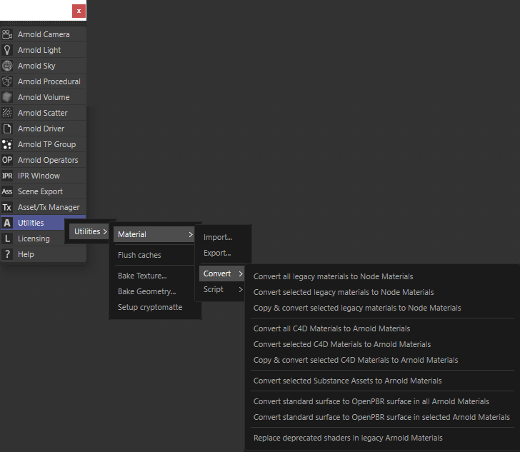Select Arnold Sky menu entry

44,66
